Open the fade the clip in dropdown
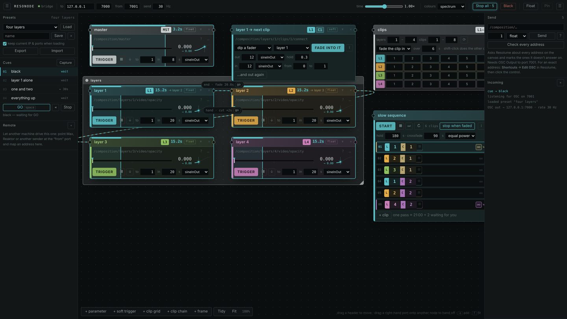Viewport: 567px width, 319px height. (394, 49)
